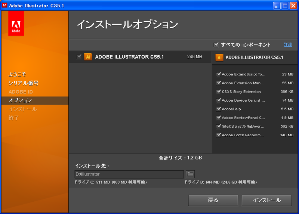Select シリアル番号 step in sidebar

coord(24,83)
